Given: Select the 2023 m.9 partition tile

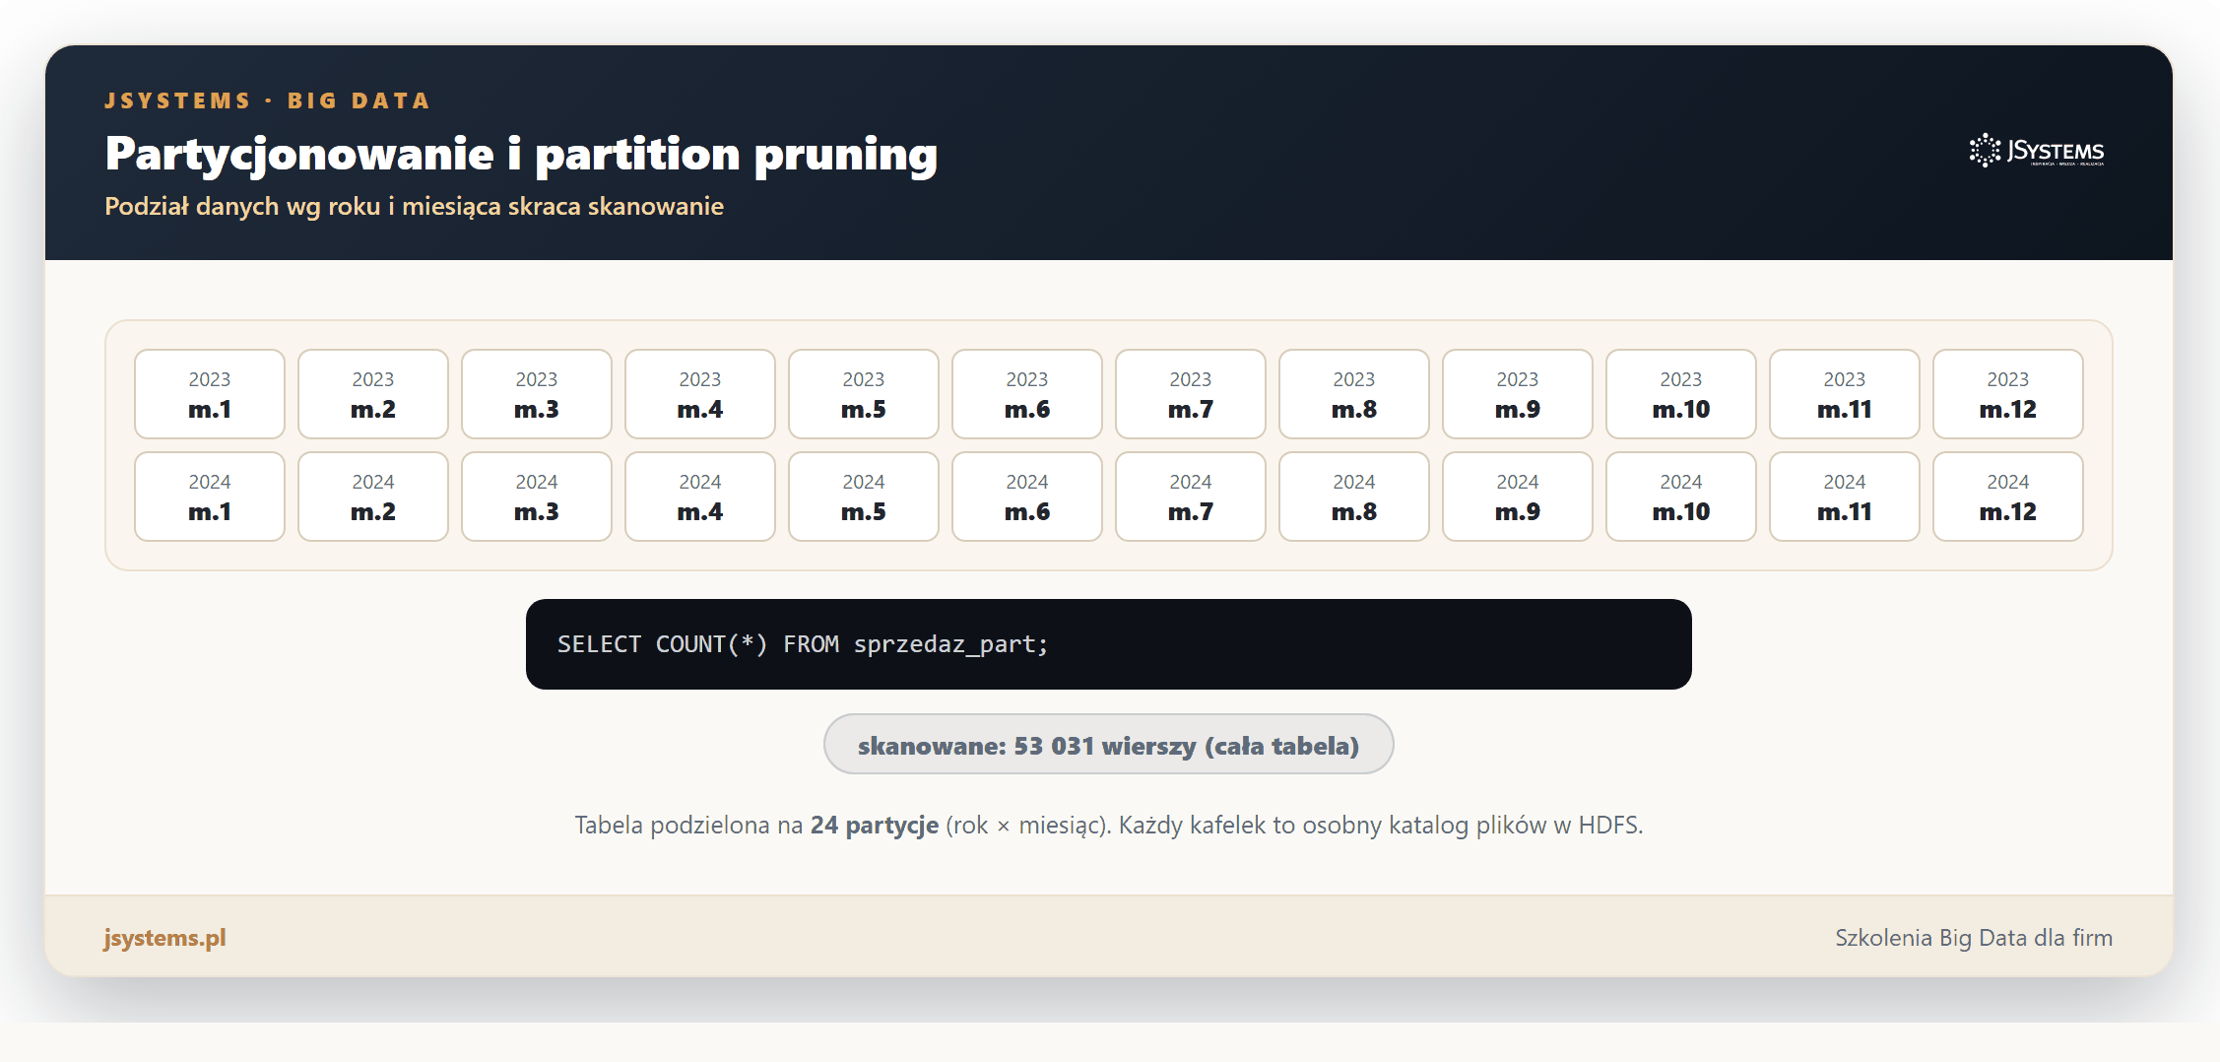Looking at the screenshot, I should (x=1518, y=394).
